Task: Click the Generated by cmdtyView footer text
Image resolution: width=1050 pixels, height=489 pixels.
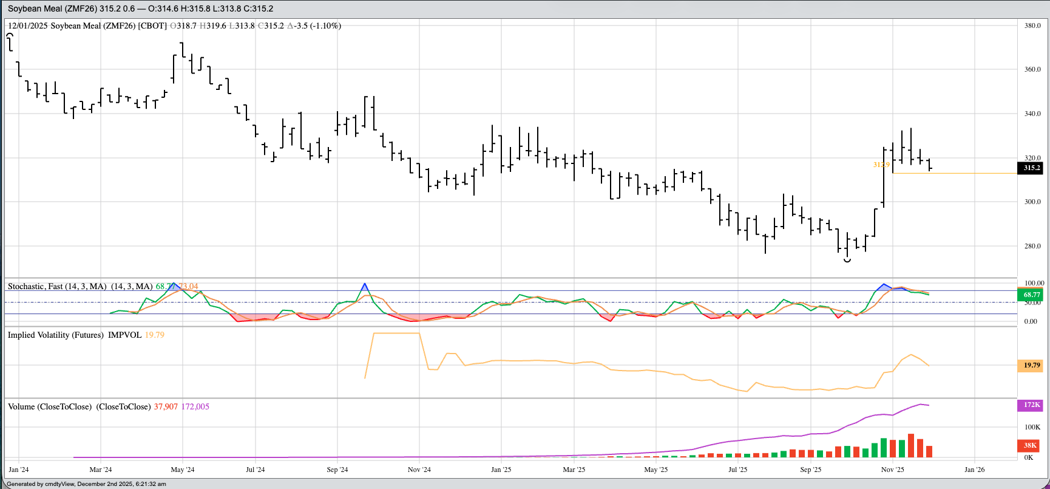Action: point(86,484)
